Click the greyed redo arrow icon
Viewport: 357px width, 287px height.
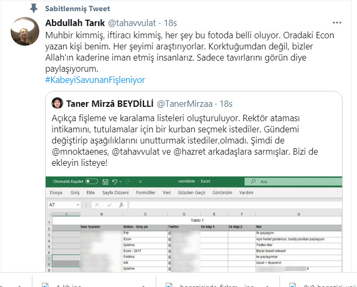[127, 182]
